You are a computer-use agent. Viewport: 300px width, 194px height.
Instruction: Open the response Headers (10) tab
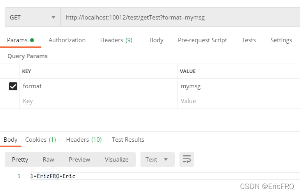(84, 140)
